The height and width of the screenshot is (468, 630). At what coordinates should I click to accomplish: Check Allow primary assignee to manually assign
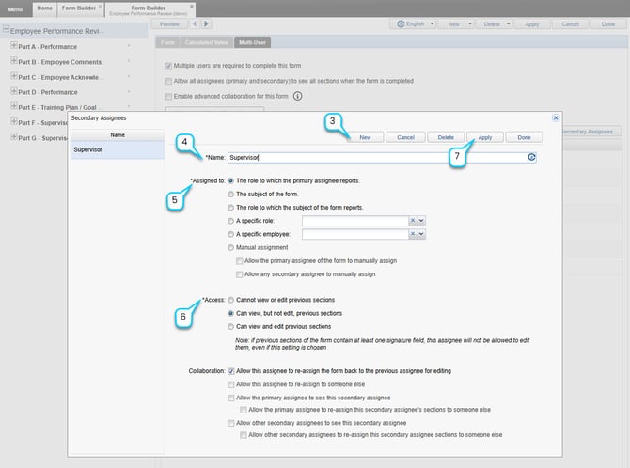pos(240,261)
